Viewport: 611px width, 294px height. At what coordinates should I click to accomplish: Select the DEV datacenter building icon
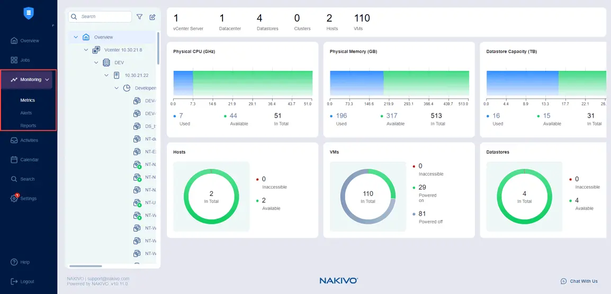(106, 63)
